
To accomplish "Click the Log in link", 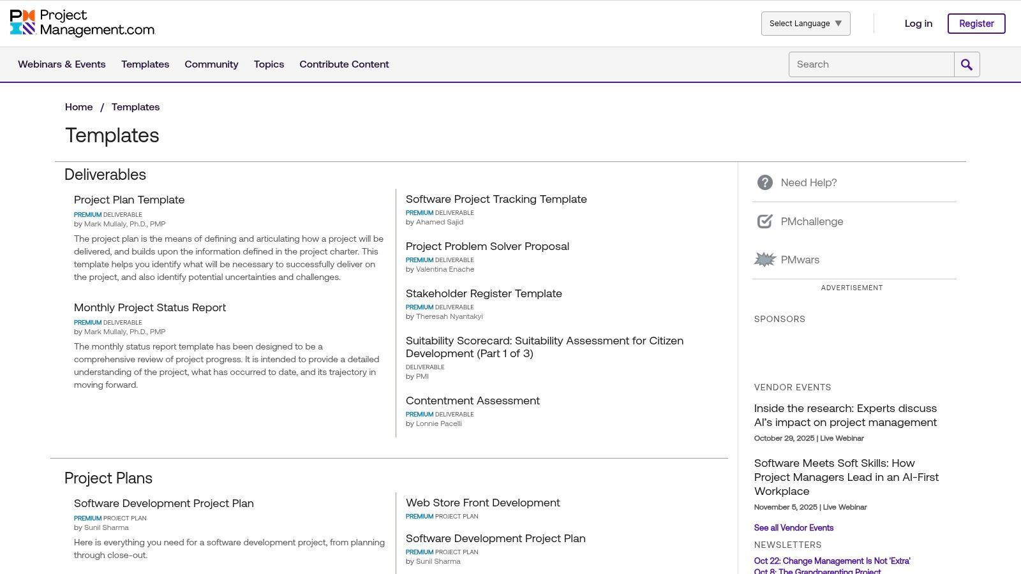I will [x=918, y=23].
